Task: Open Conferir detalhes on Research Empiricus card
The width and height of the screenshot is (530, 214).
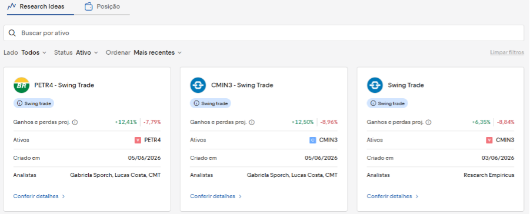Action: click(392, 196)
